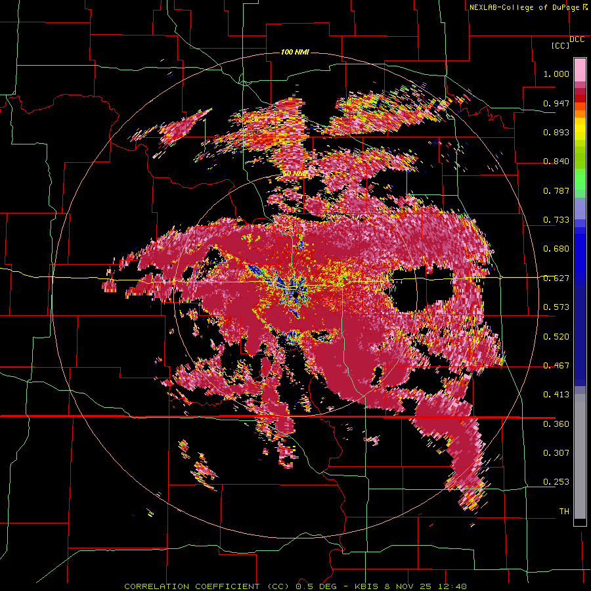591x591 pixels.
Task: Click the 100 NMI range ring label
Action: click(x=295, y=52)
